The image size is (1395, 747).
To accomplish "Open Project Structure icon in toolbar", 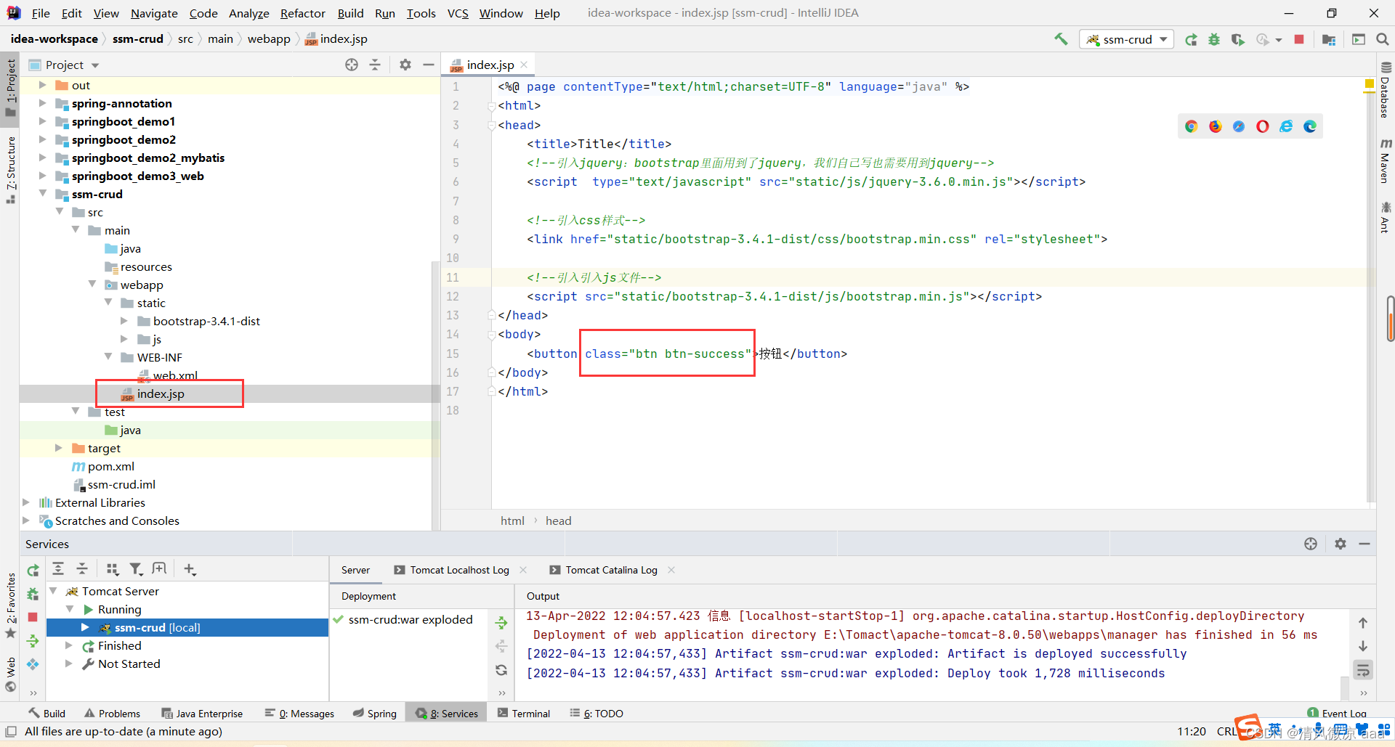I will [1329, 39].
